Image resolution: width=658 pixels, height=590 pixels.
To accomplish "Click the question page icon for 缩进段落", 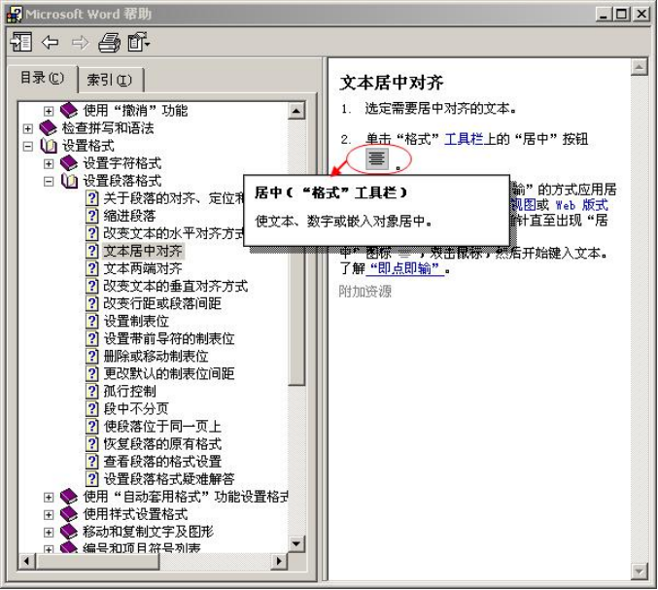I will [x=92, y=216].
